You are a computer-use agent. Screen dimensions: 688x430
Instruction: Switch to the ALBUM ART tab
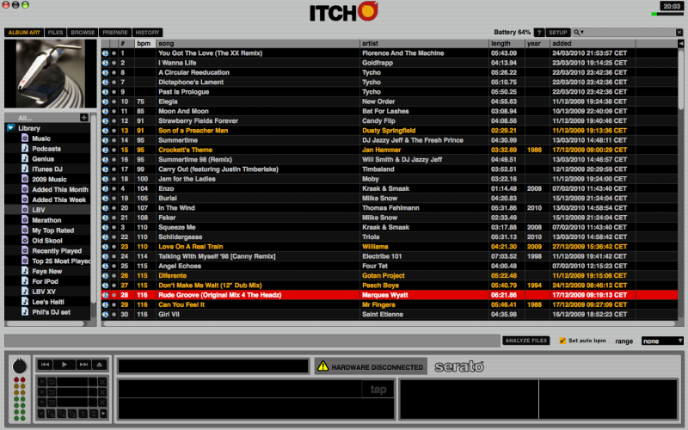tap(24, 33)
